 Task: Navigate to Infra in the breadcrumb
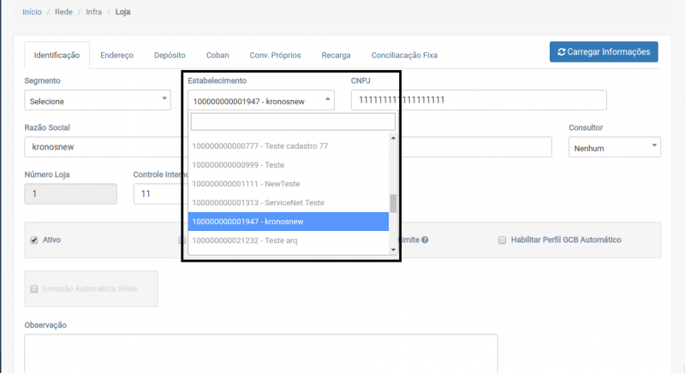[x=94, y=13]
